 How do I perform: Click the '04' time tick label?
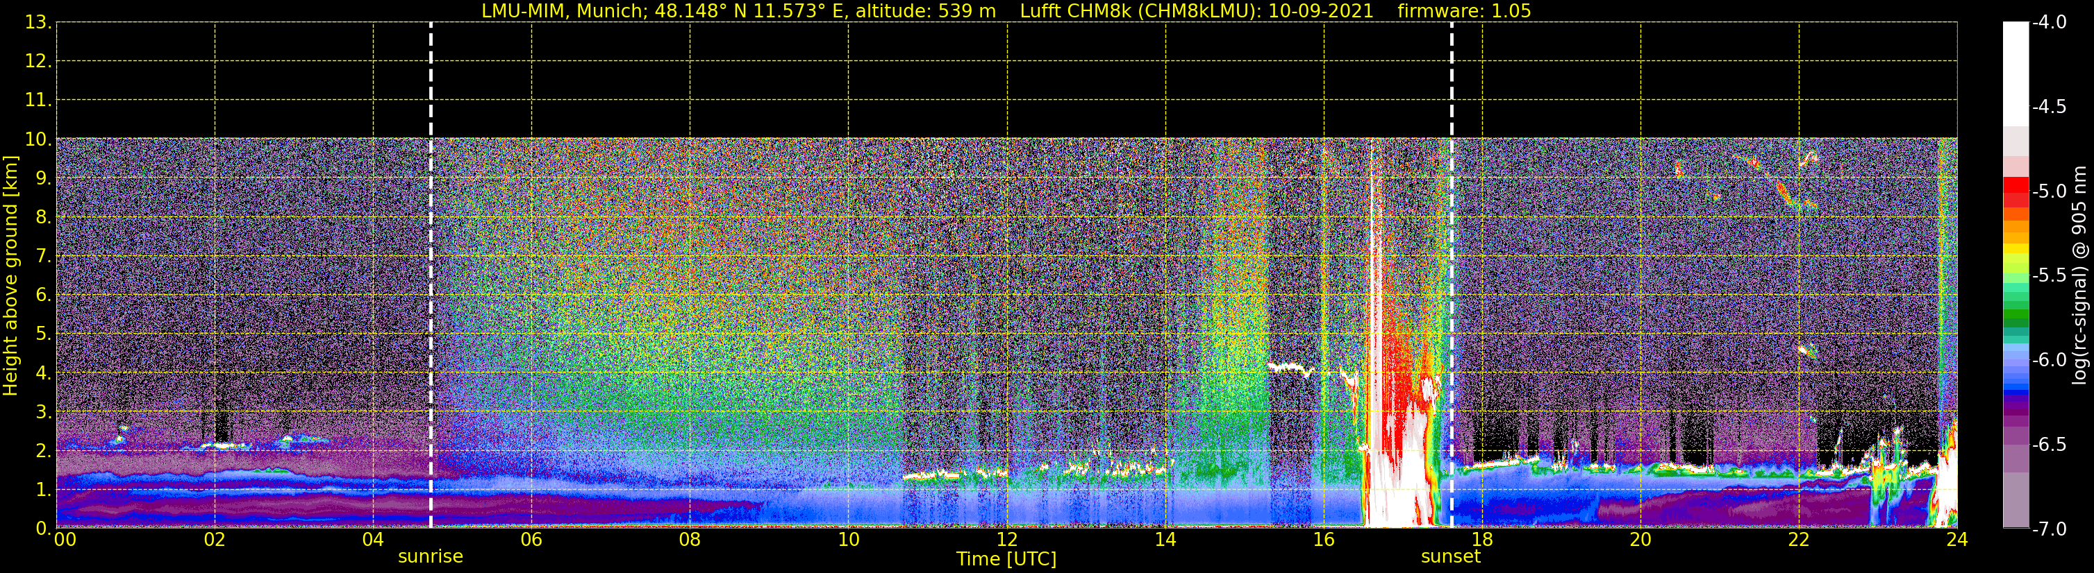tap(373, 540)
